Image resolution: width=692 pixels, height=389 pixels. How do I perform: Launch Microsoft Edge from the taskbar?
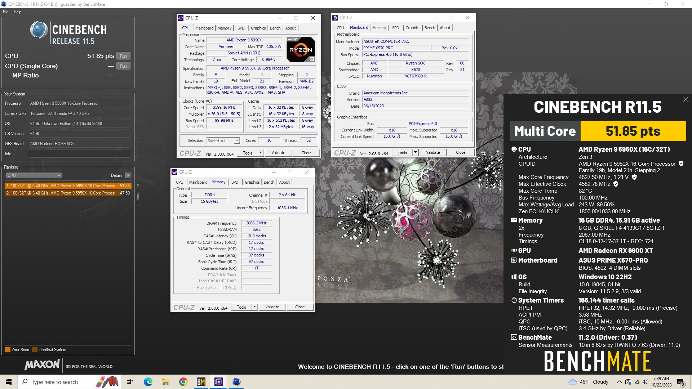148,382
